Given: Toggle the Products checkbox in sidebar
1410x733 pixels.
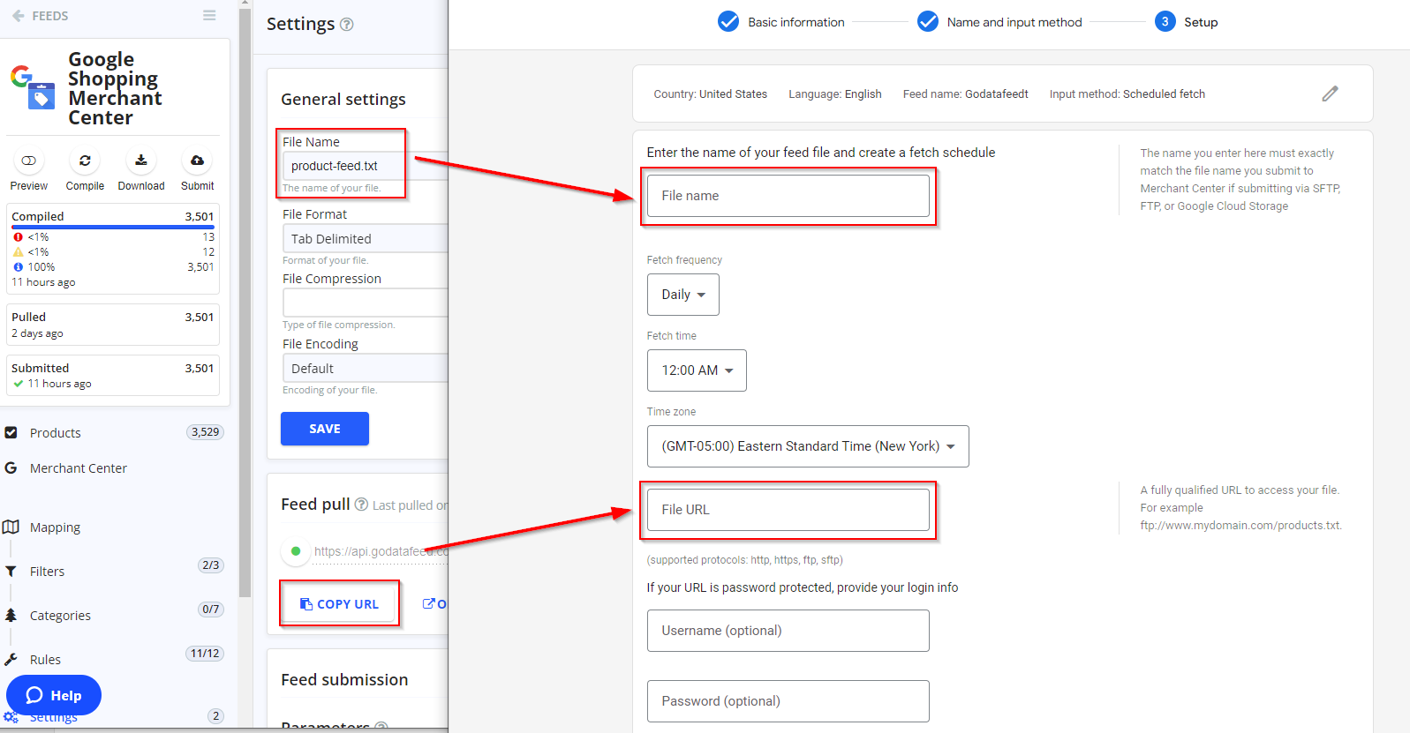Looking at the screenshot, I should pyautogui.click(x=11, y=432).
